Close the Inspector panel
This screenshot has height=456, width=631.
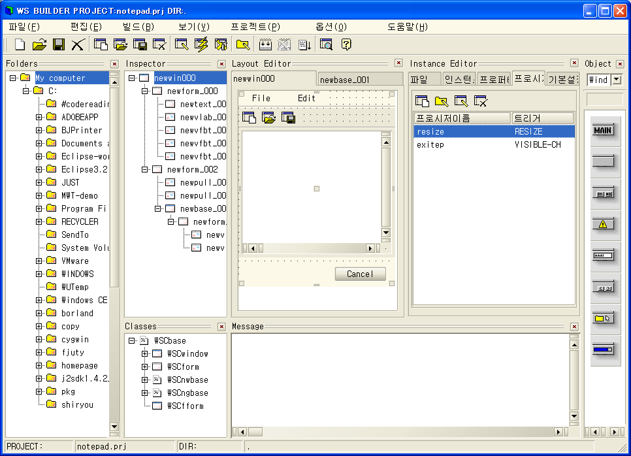pos(221,64)
